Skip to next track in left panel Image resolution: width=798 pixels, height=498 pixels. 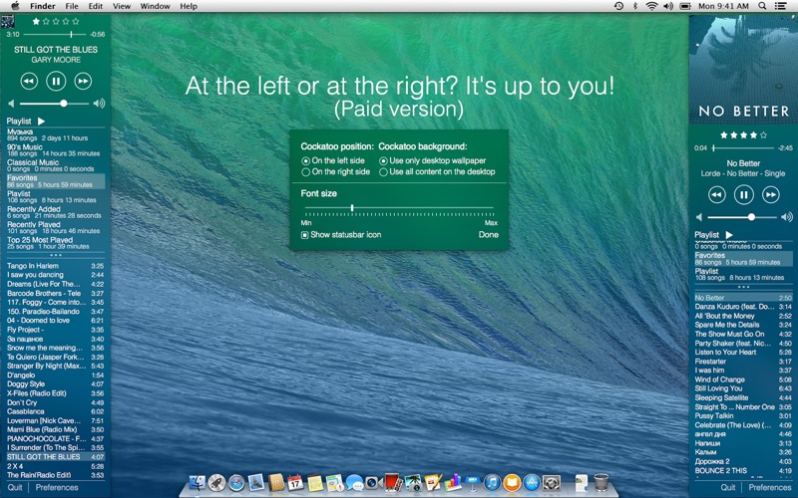(x=83, y=81)
